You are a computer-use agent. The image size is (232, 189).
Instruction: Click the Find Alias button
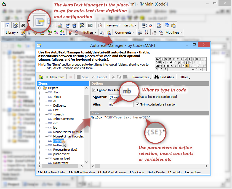(164, 77)
